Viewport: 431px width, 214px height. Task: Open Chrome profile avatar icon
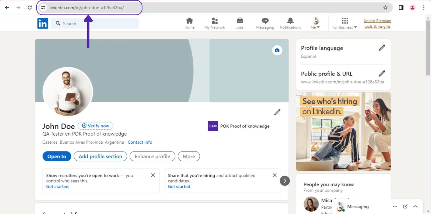412,8
